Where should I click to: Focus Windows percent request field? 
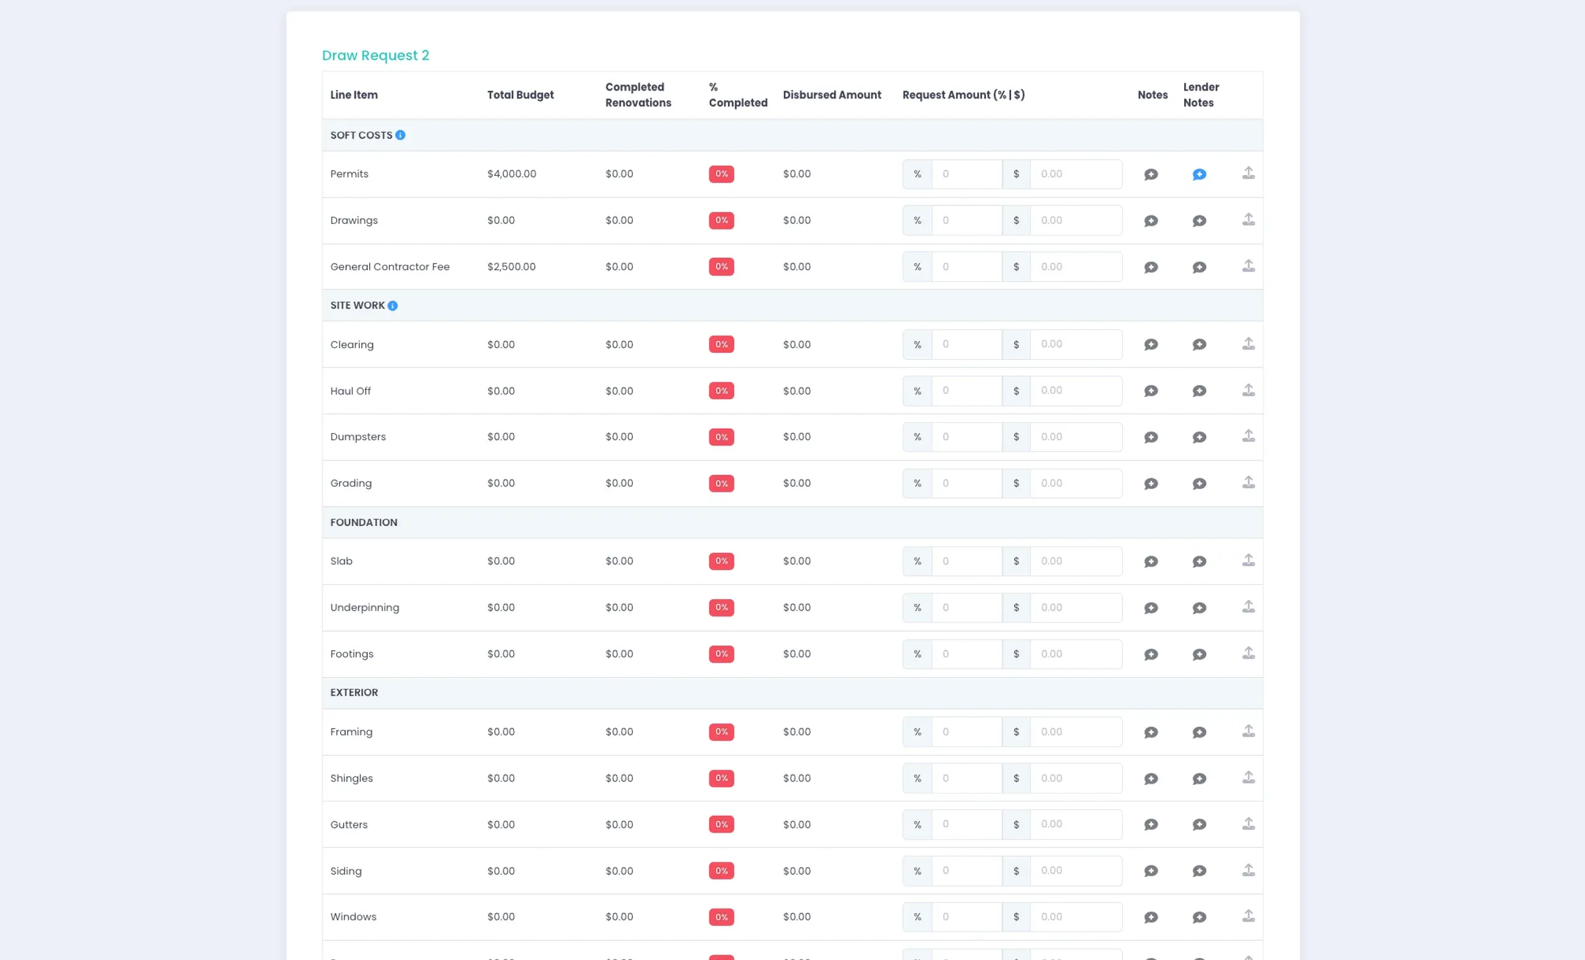pos(967,916)
